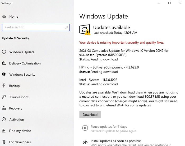Screen dimensions: 185x146
Task: Open the Backup settings page
Action: tap(14, 86)
